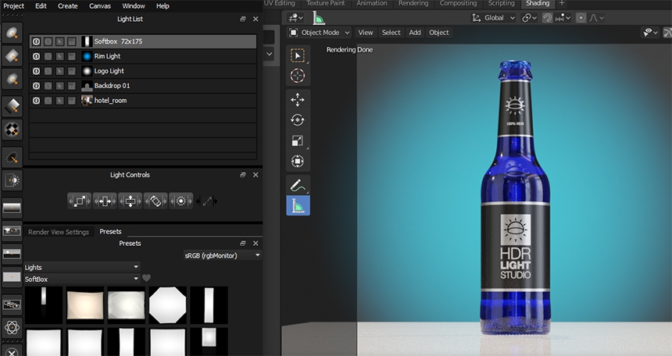The image size is (672, 356).
Task: Activate the Annotate pencil tool
Action: point(298,185)
